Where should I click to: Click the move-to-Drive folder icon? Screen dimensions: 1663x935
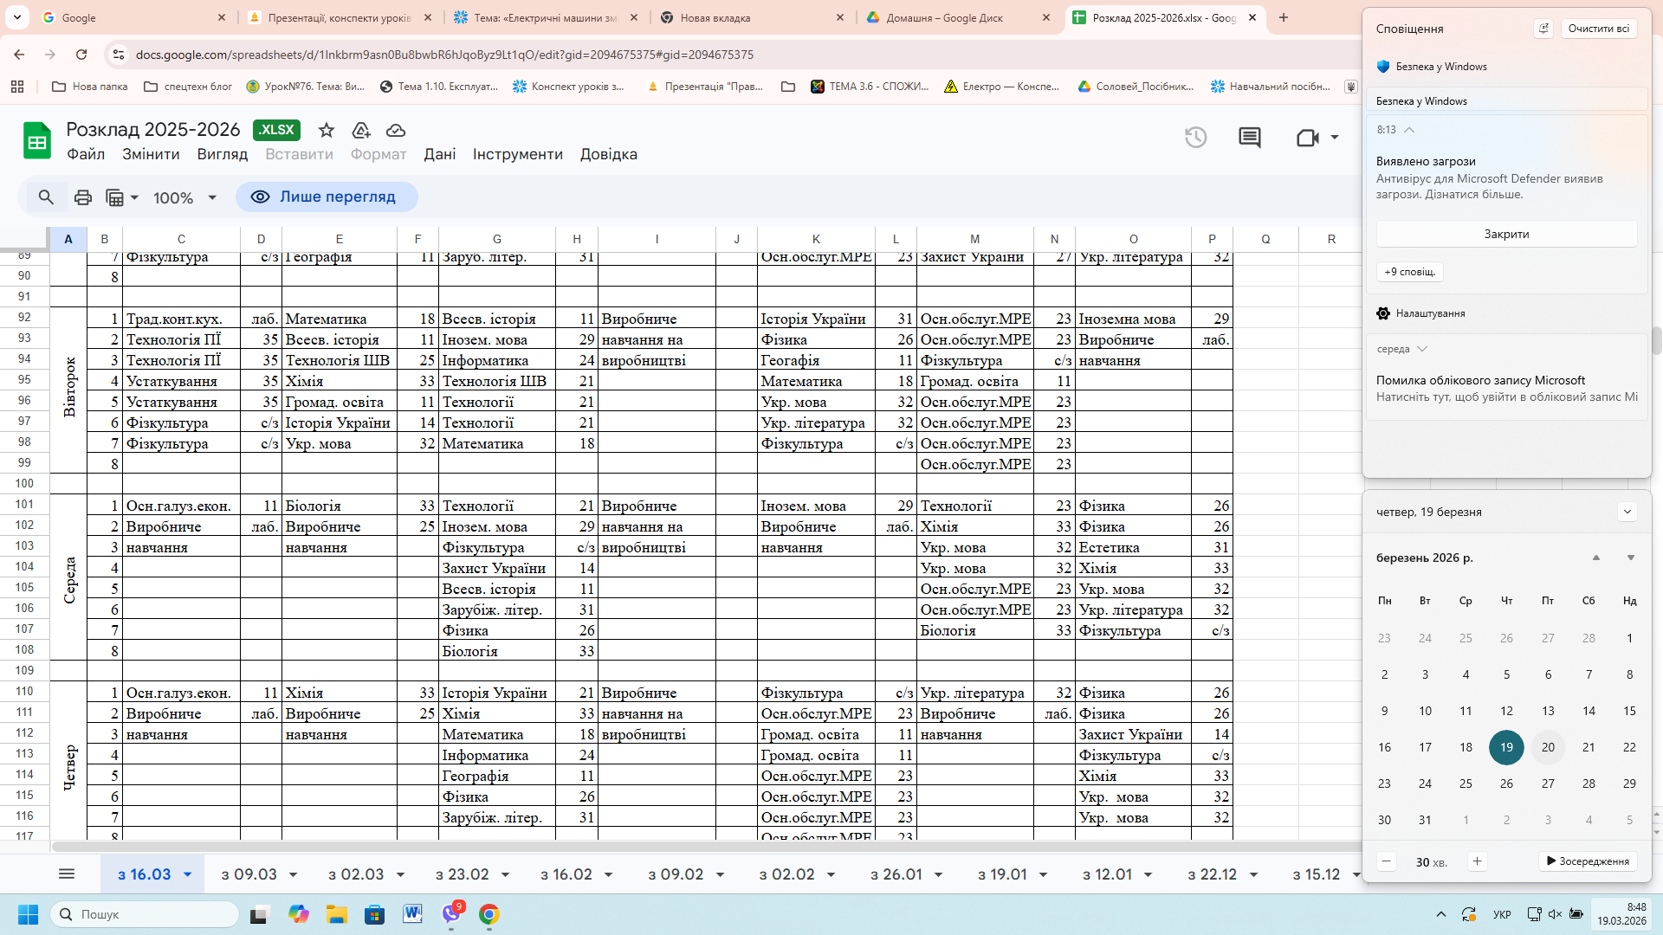click(361, 130)
